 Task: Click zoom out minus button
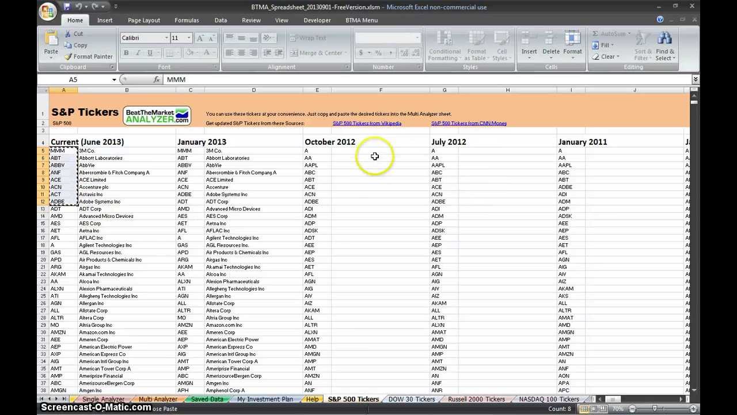[x=632, y=409]
